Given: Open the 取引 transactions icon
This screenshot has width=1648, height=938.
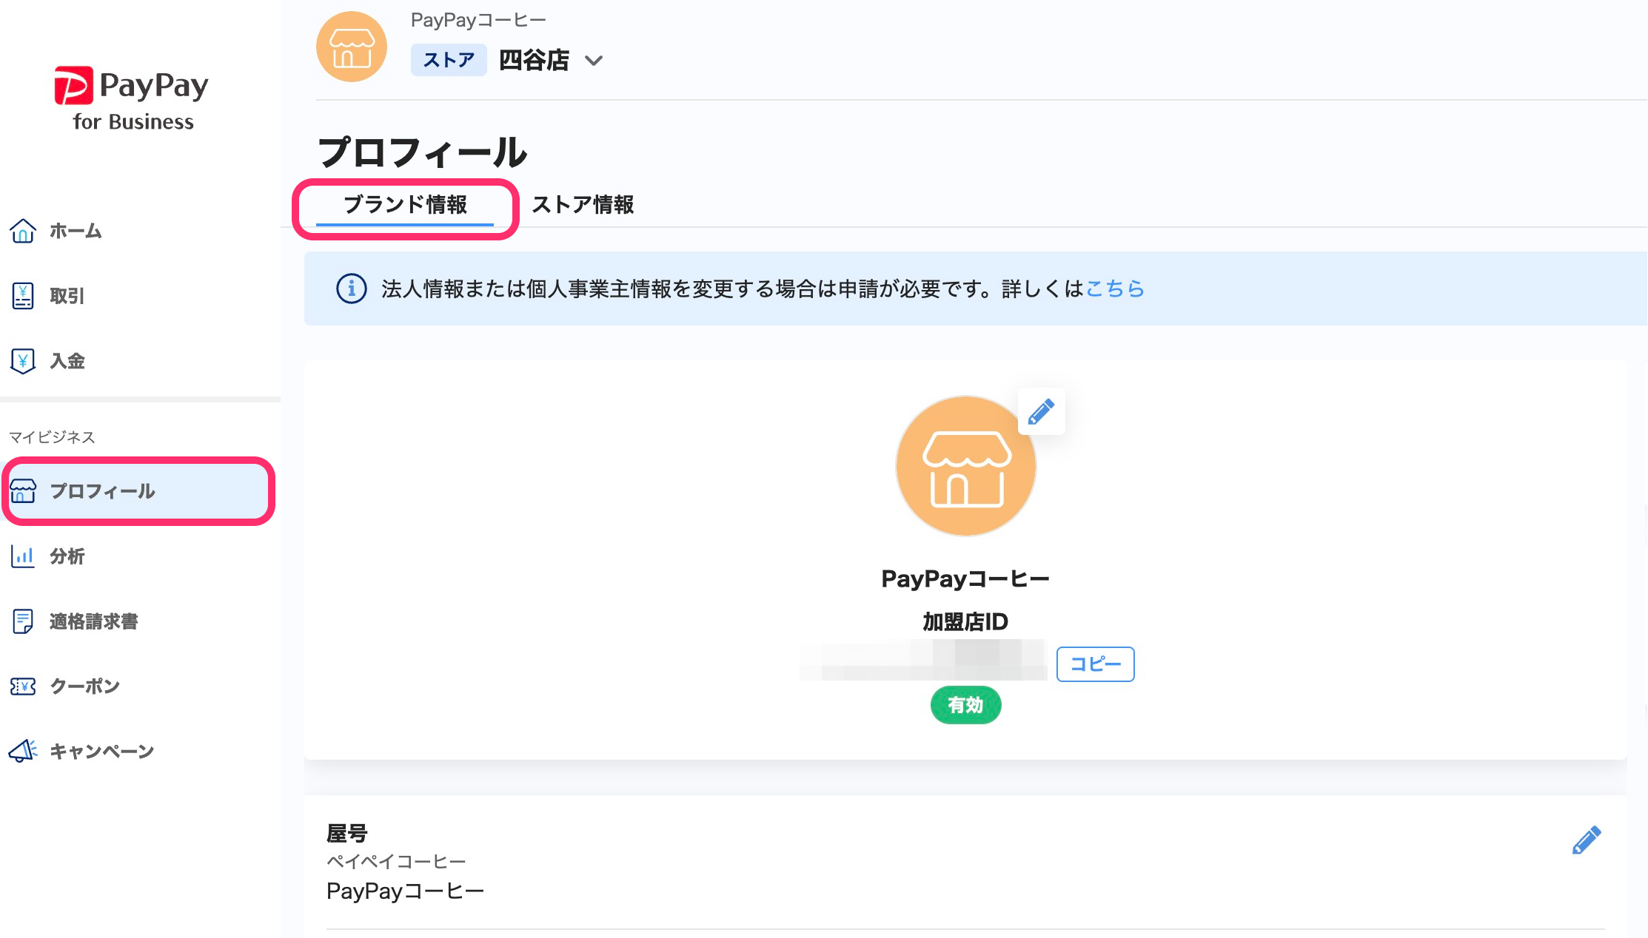Looking at the screenshot, I should point(23,296).
